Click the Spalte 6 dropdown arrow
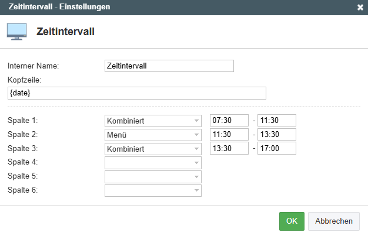This screenshot has width=368, height=236. [x=196, y=191]
